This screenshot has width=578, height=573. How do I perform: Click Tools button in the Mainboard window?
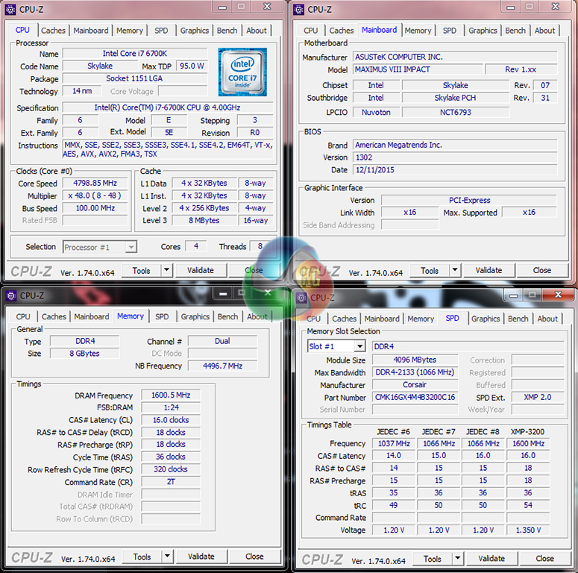[430, 270]
